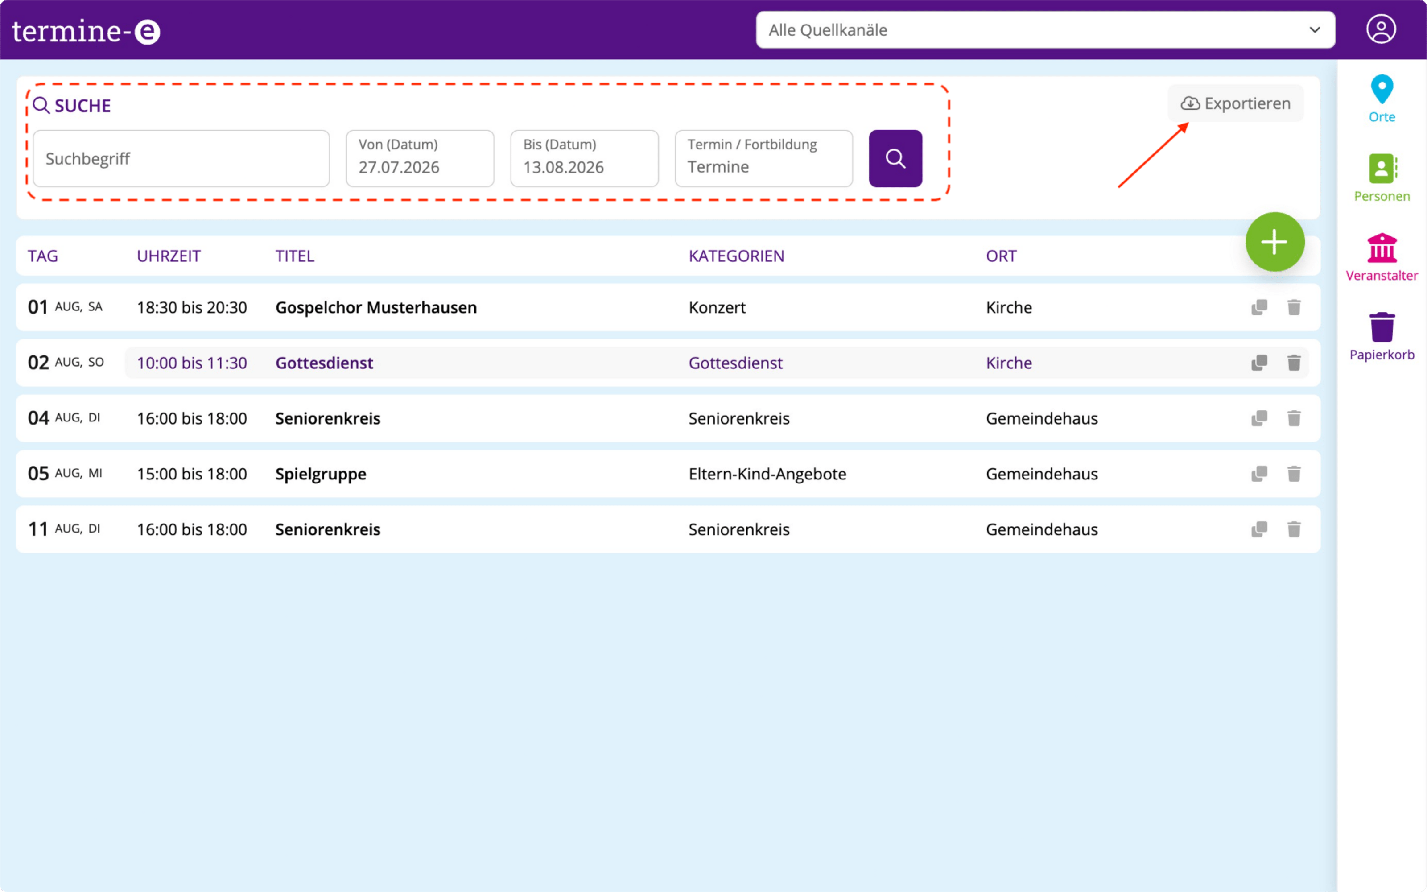
Task: Click the SUCHE heading
Action: (x=82, y=106)
